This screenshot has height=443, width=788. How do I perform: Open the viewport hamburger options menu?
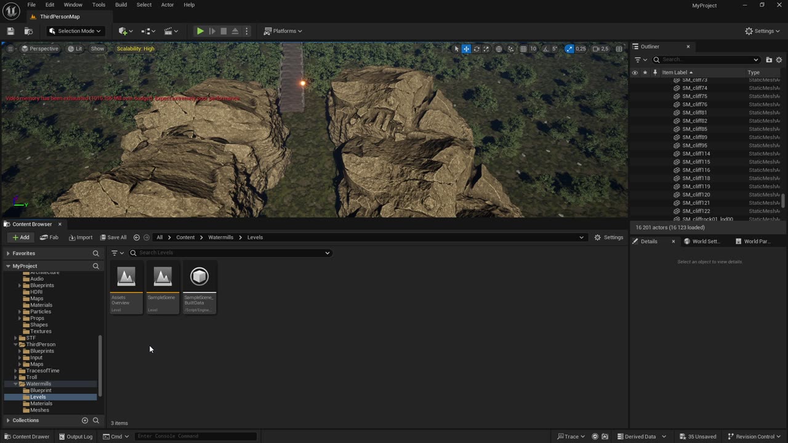(x=10, y=49)
